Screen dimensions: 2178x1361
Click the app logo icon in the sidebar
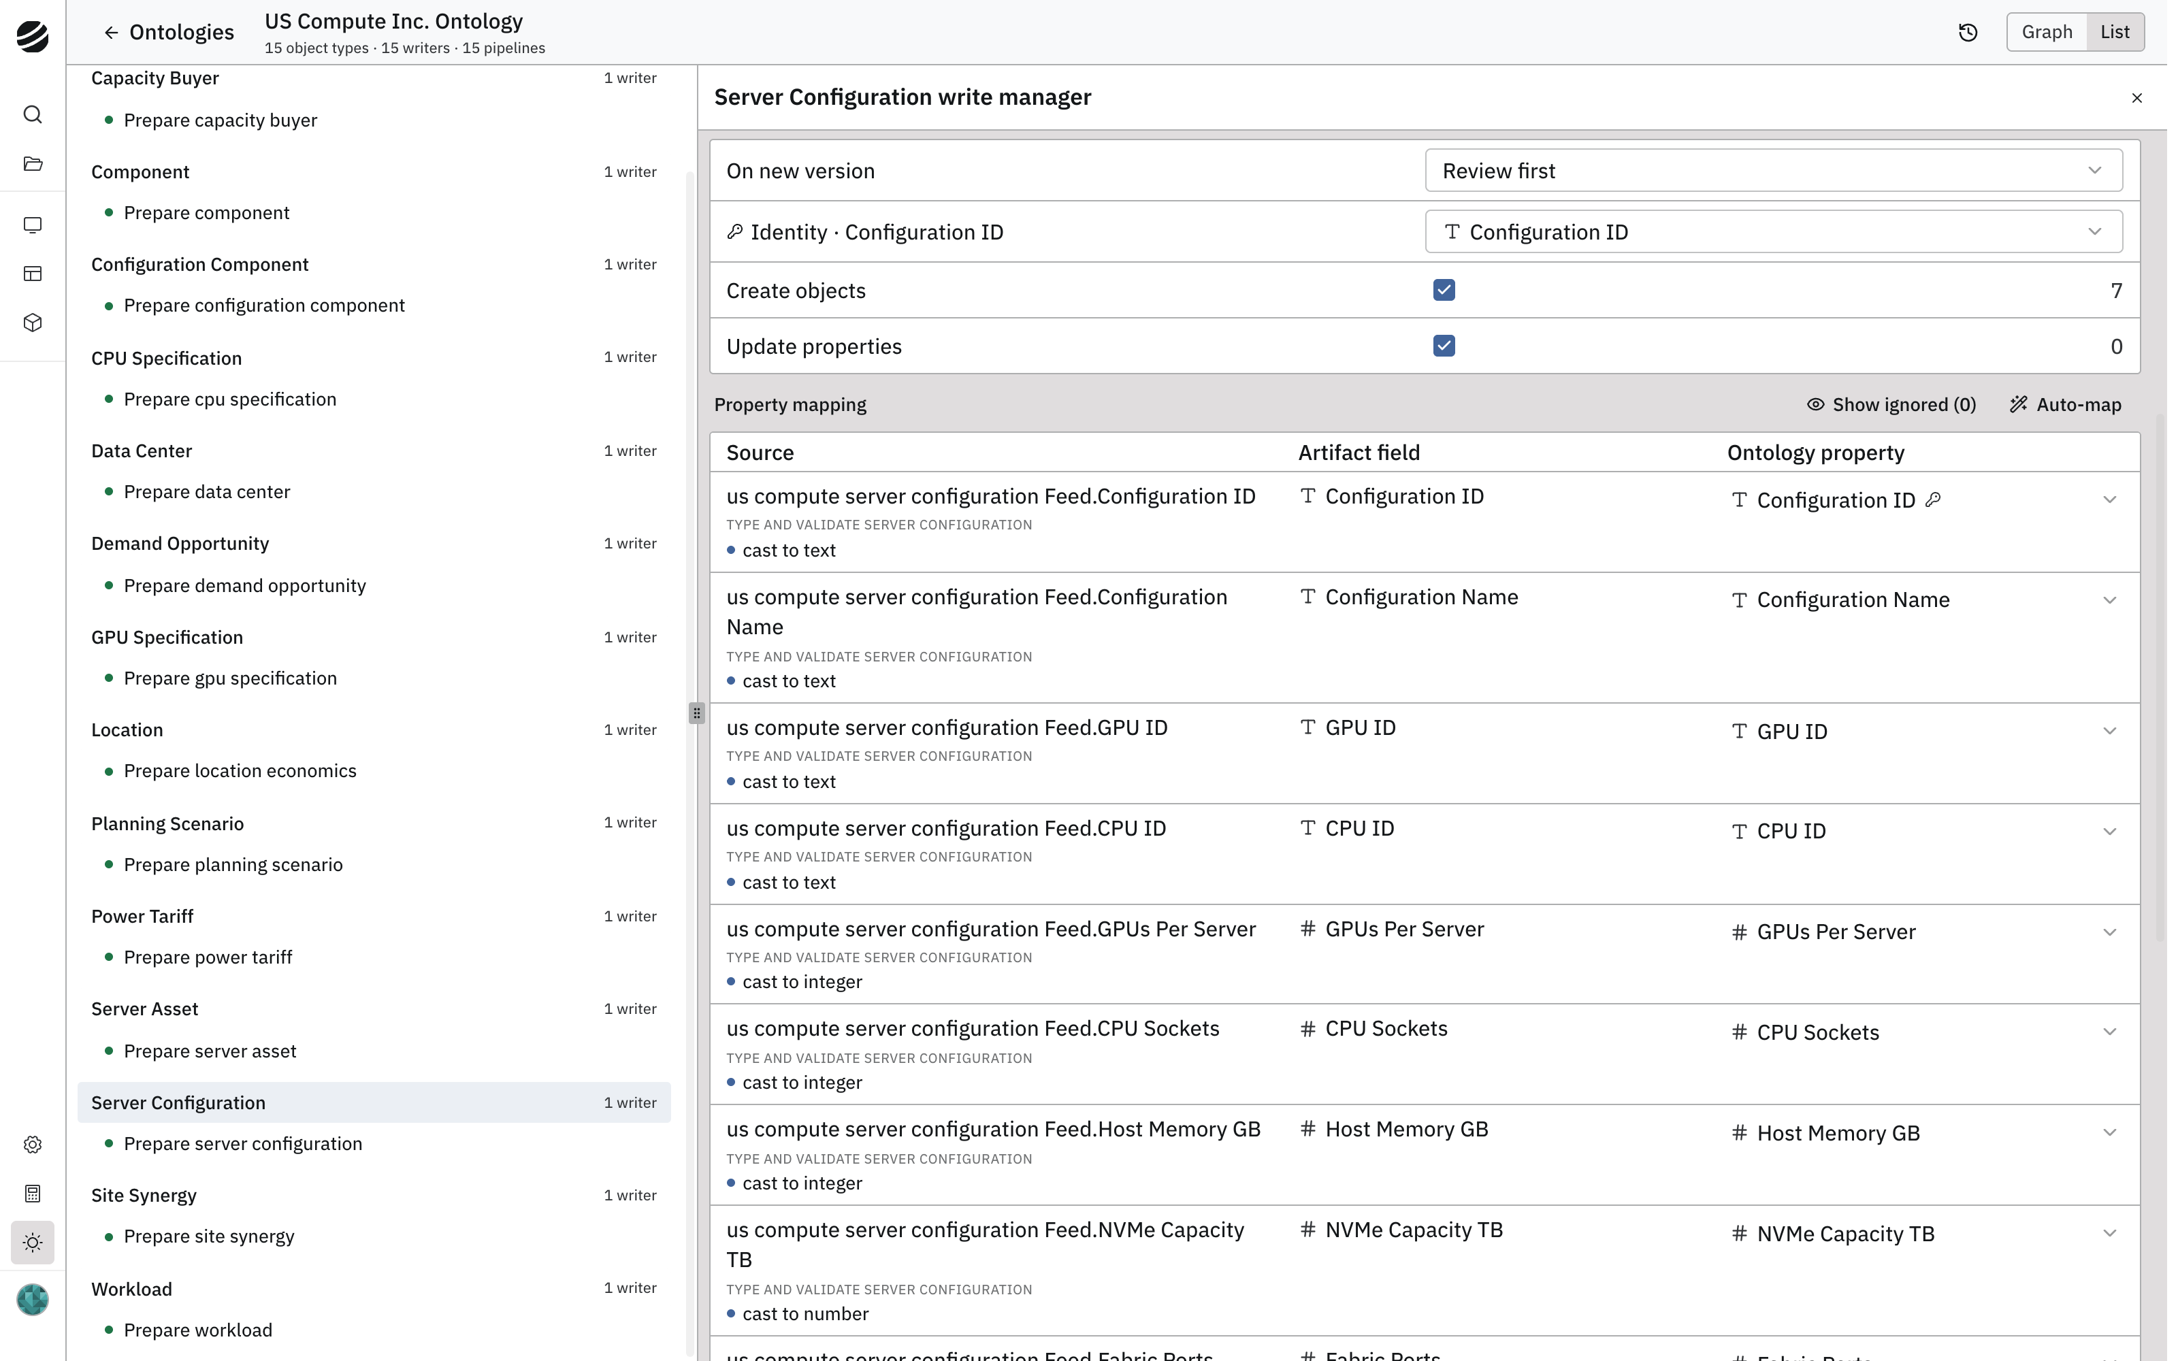[x=33, y=36]
